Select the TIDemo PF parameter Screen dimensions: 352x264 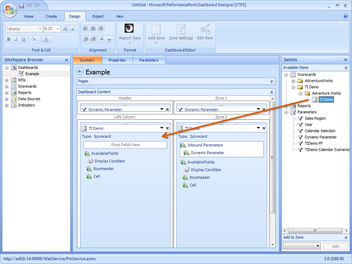[313, 143]
